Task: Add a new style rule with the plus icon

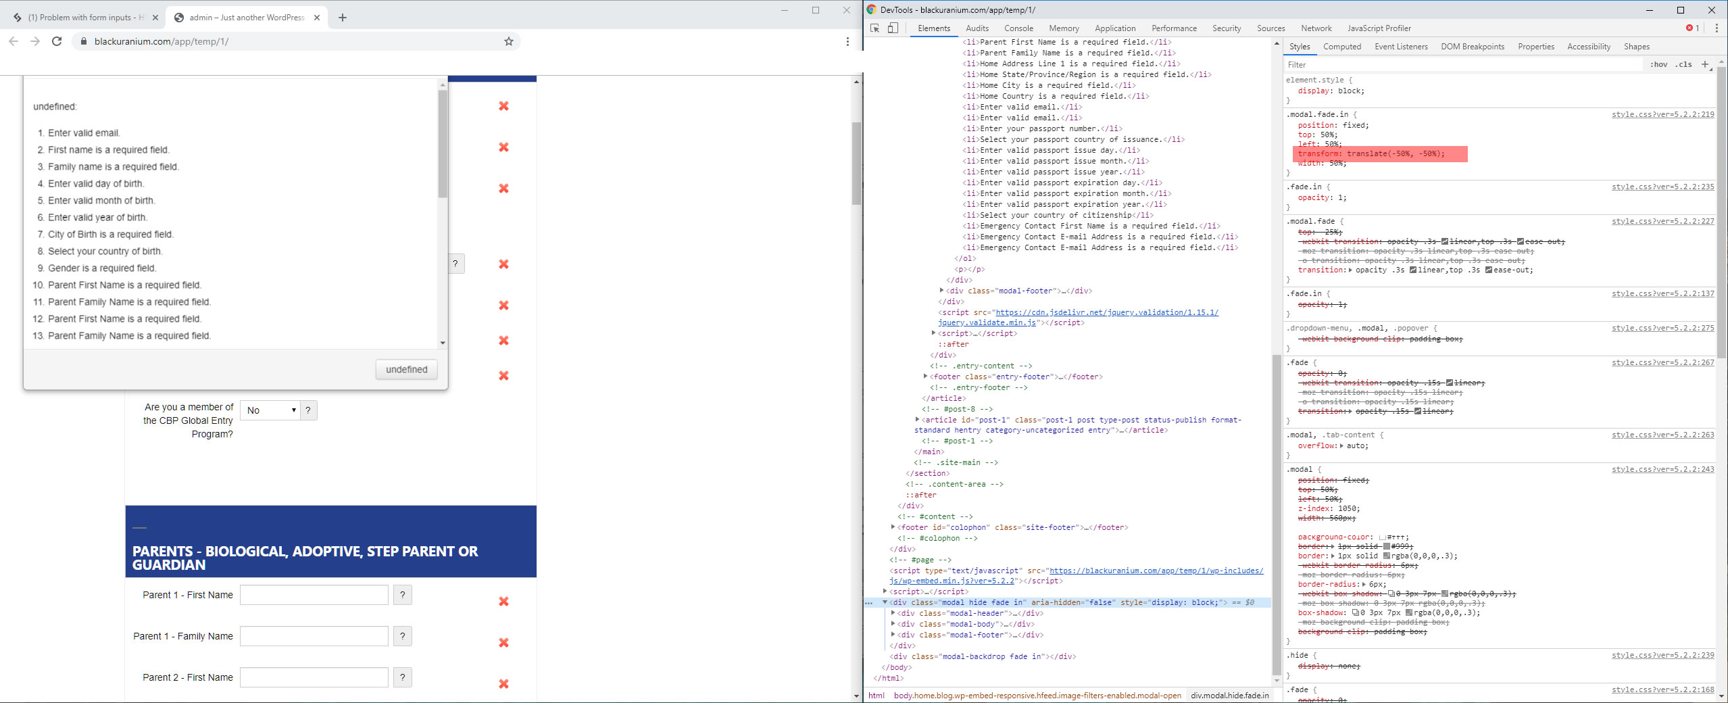Action: click(1705, 64)
